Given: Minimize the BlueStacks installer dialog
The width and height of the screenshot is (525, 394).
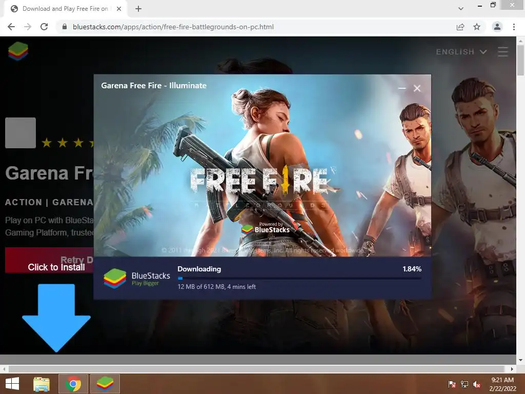Looking at the screenshot, I should tap(402, 88).
